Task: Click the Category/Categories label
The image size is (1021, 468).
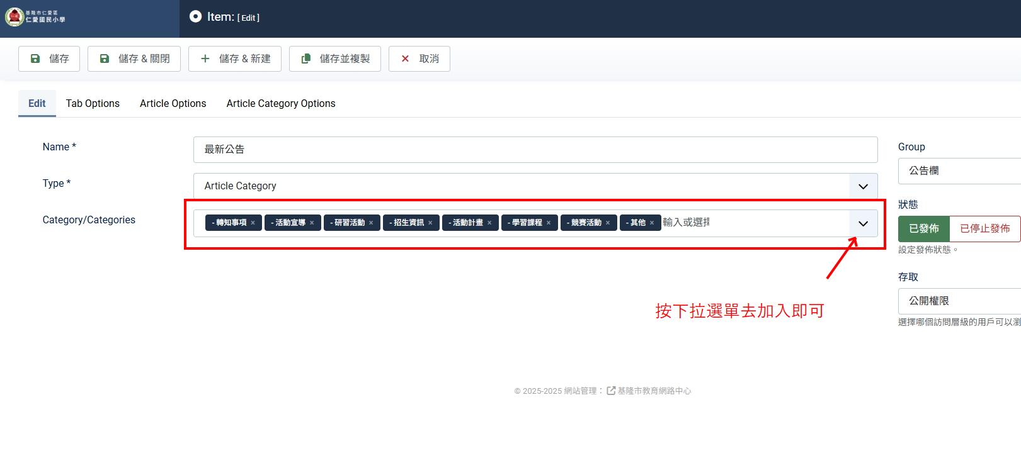Action: pyautogui.click(x=89, y=220)
